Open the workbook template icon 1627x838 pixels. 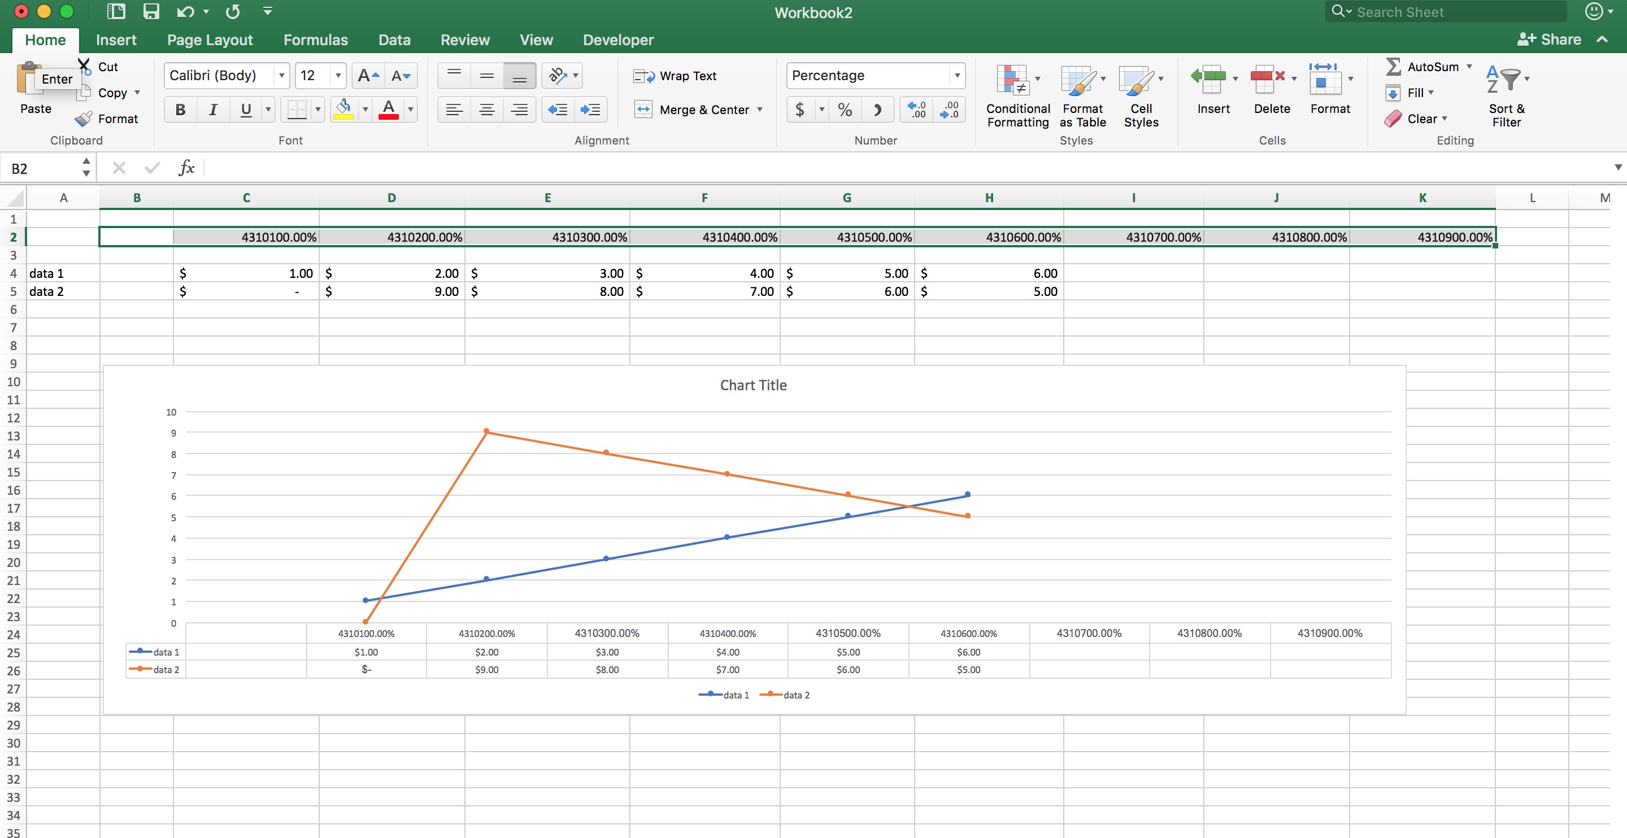point(116,11)
